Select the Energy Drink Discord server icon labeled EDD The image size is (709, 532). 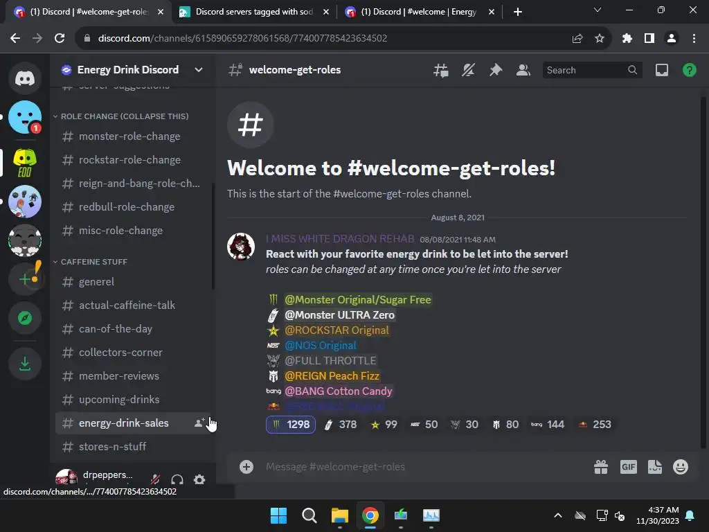click(x=25, y=162)
